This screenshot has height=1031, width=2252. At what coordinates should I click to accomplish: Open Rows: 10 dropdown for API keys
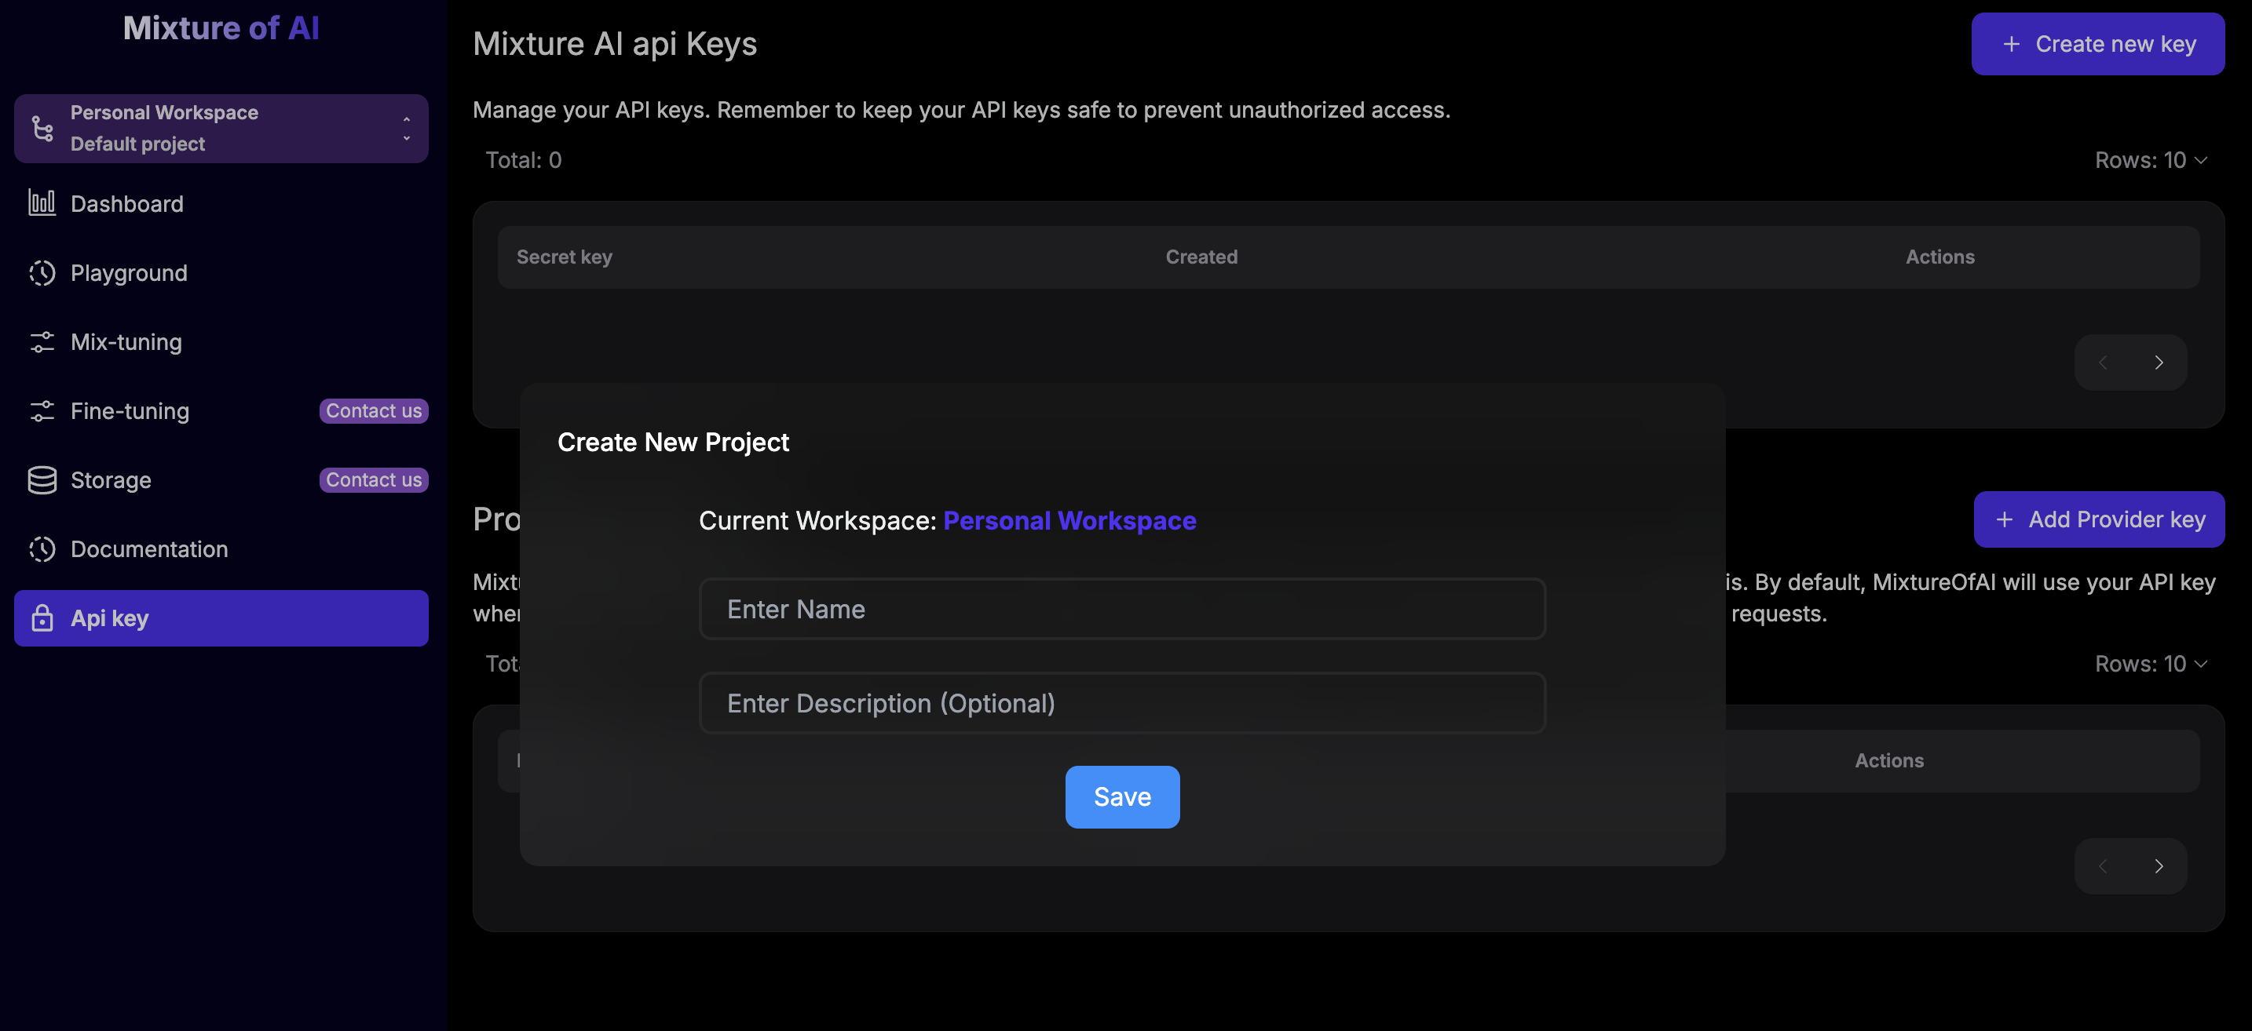[2151, 160]
